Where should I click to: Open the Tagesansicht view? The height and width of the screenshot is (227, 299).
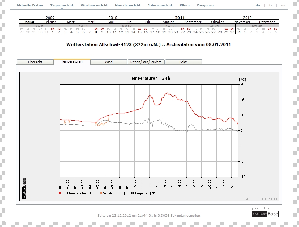click(62, 5)
